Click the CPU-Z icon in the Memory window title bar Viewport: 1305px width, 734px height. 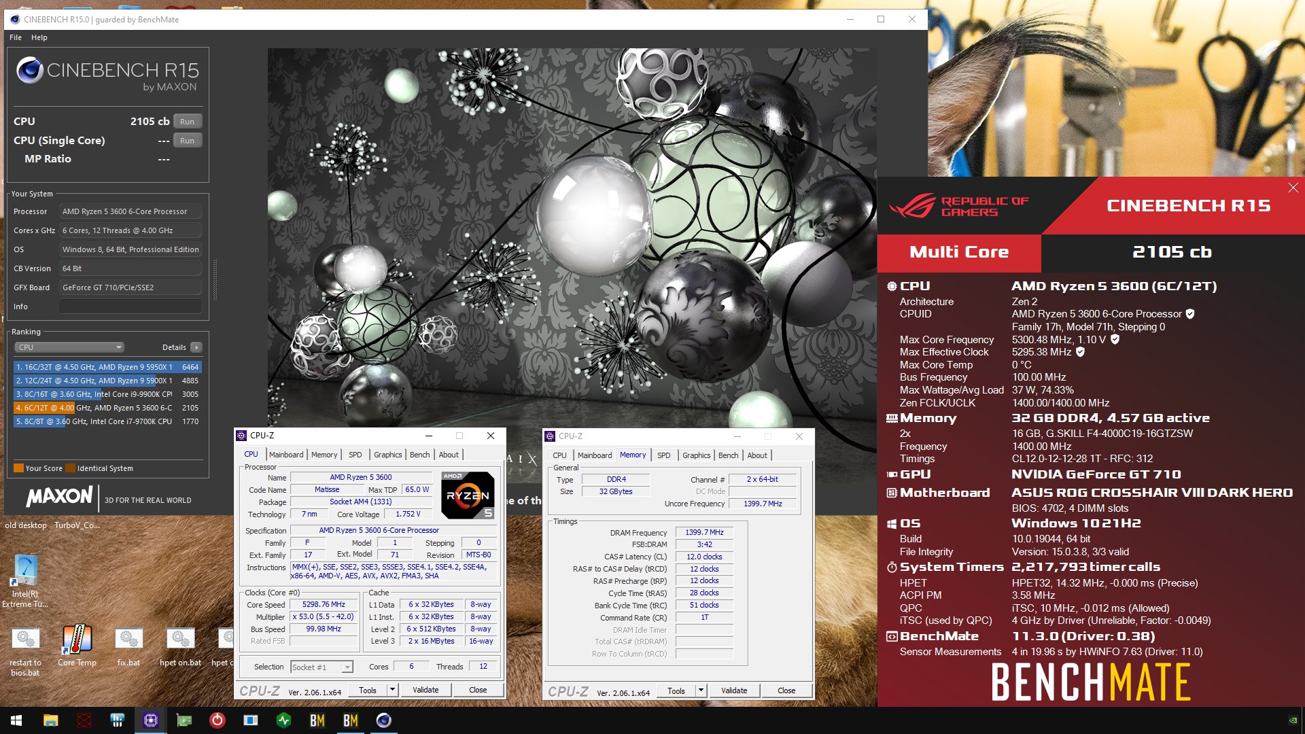pyautogui.click(x=550, y=436)
